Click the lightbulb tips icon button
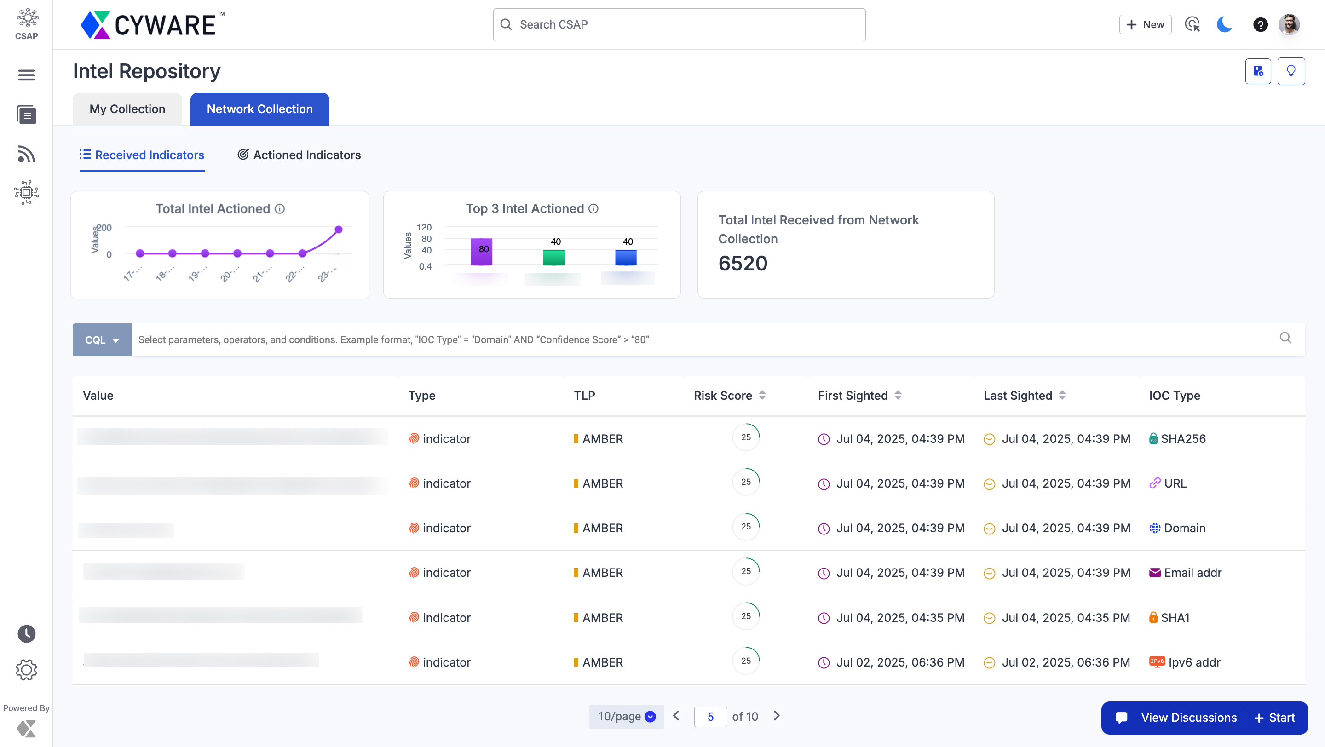Image resolution: width=1325 pixels, height=747 pixels. (x=1290, y=71)
